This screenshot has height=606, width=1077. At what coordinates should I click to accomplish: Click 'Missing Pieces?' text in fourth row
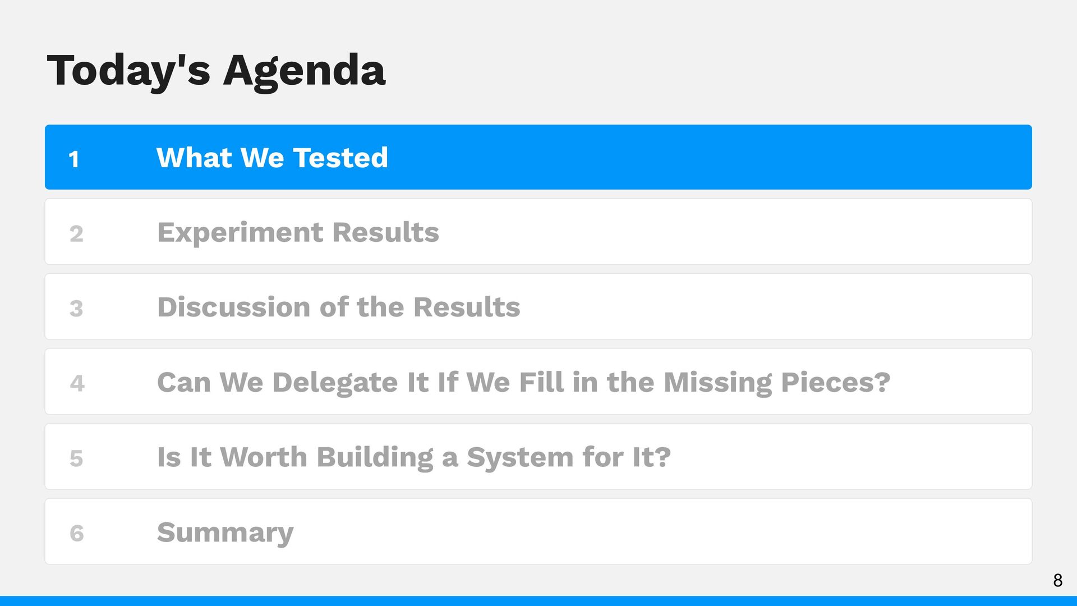coord(777,383)
